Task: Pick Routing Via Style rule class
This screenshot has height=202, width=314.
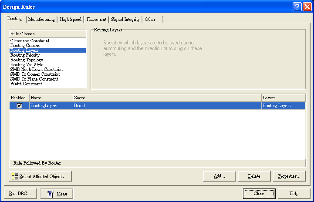Action: [x=27, y=65]
